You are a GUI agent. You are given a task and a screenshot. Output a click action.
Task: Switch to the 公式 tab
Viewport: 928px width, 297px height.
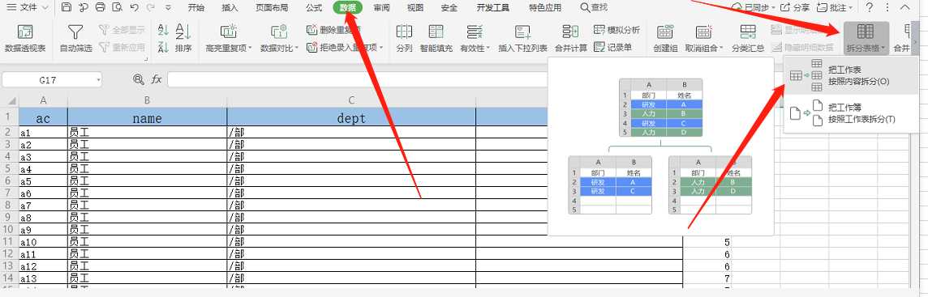click(x=314, y=7)
